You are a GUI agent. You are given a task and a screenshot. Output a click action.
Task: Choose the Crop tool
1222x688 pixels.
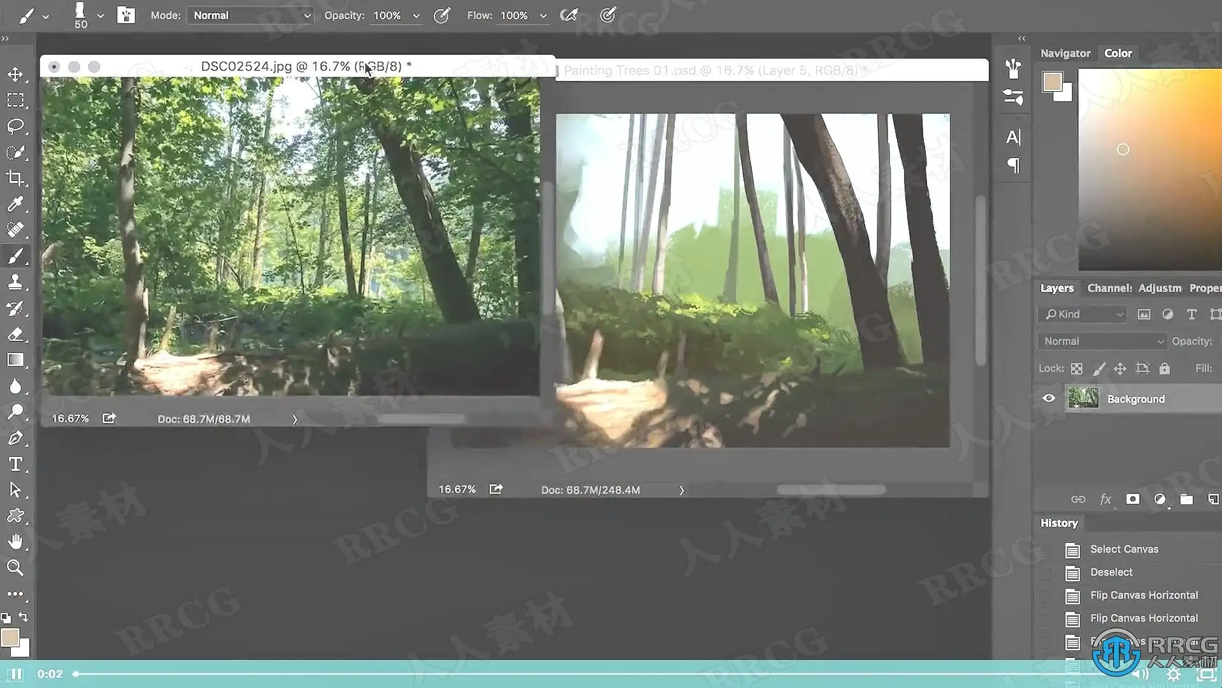(15, 178)
